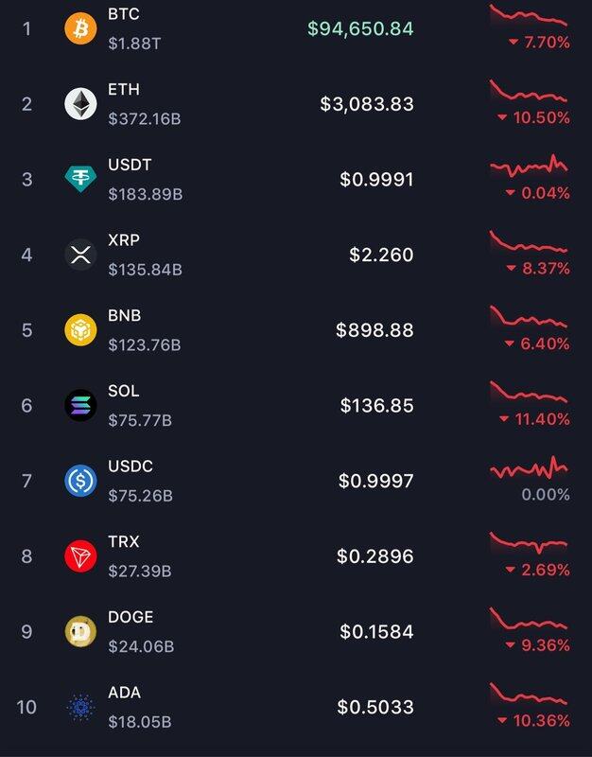Image resolution: width=592 pixels, height=757 pixels.
Task: Click the Ethereum diamond logo
Action: pyautogui.click(x=80, y=104)
